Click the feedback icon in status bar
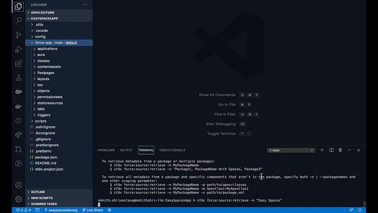Screen dimensions: 378x213 351,210
